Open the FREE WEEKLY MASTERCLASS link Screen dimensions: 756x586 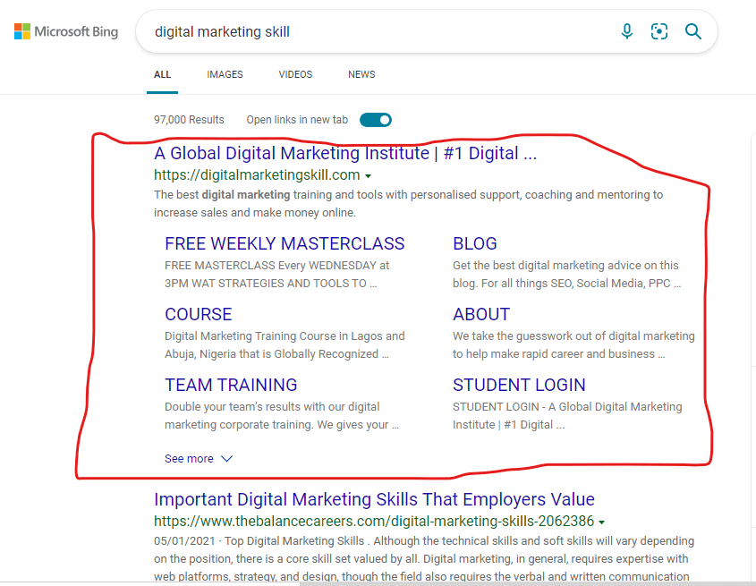(285, 243)
